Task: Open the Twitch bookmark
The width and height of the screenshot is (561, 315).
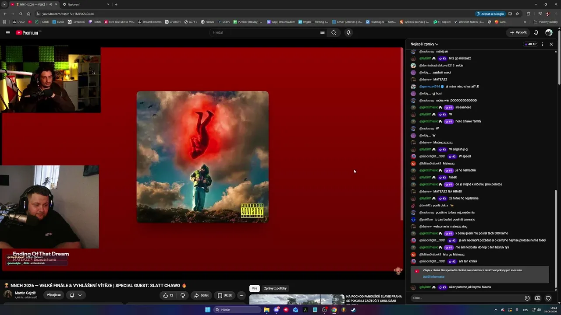Action: tap(95, 21)
